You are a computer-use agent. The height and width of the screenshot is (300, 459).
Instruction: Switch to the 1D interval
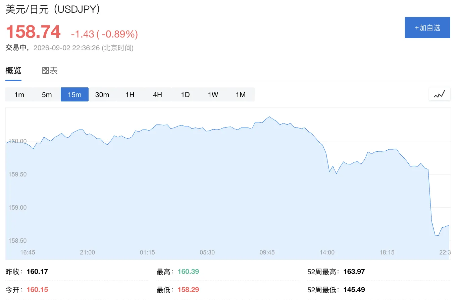coord(185,94)
